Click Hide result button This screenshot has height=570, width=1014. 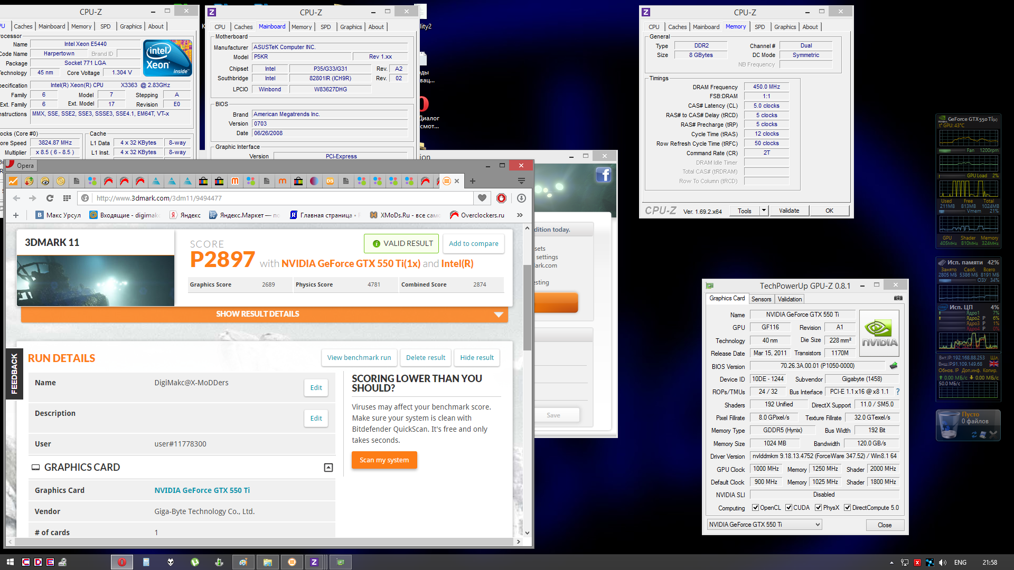coord(477,357)
